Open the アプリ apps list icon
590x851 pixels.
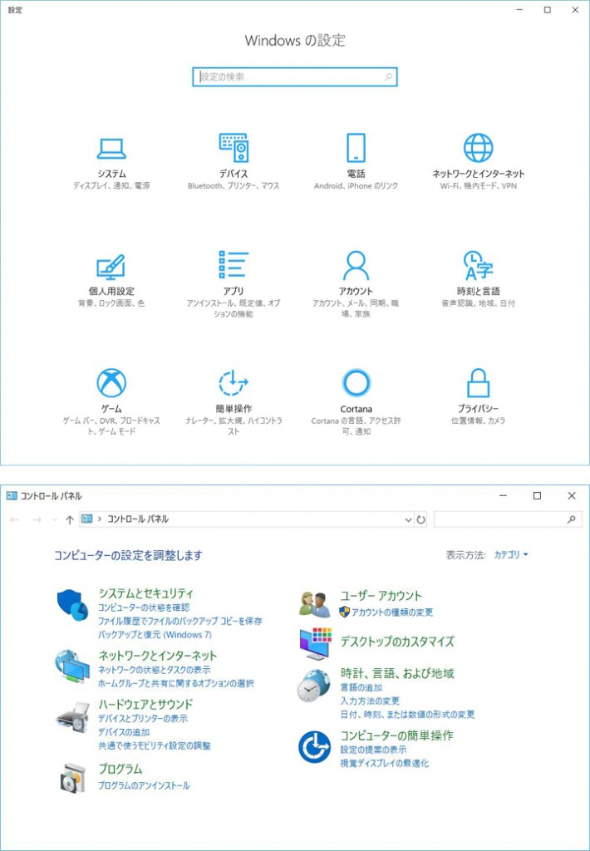pos(234,265)
